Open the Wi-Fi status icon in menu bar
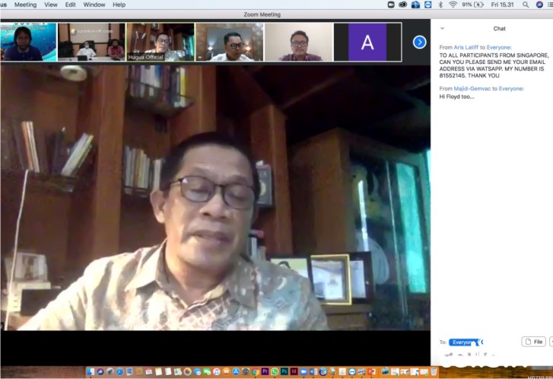 (x=453, y=5)
